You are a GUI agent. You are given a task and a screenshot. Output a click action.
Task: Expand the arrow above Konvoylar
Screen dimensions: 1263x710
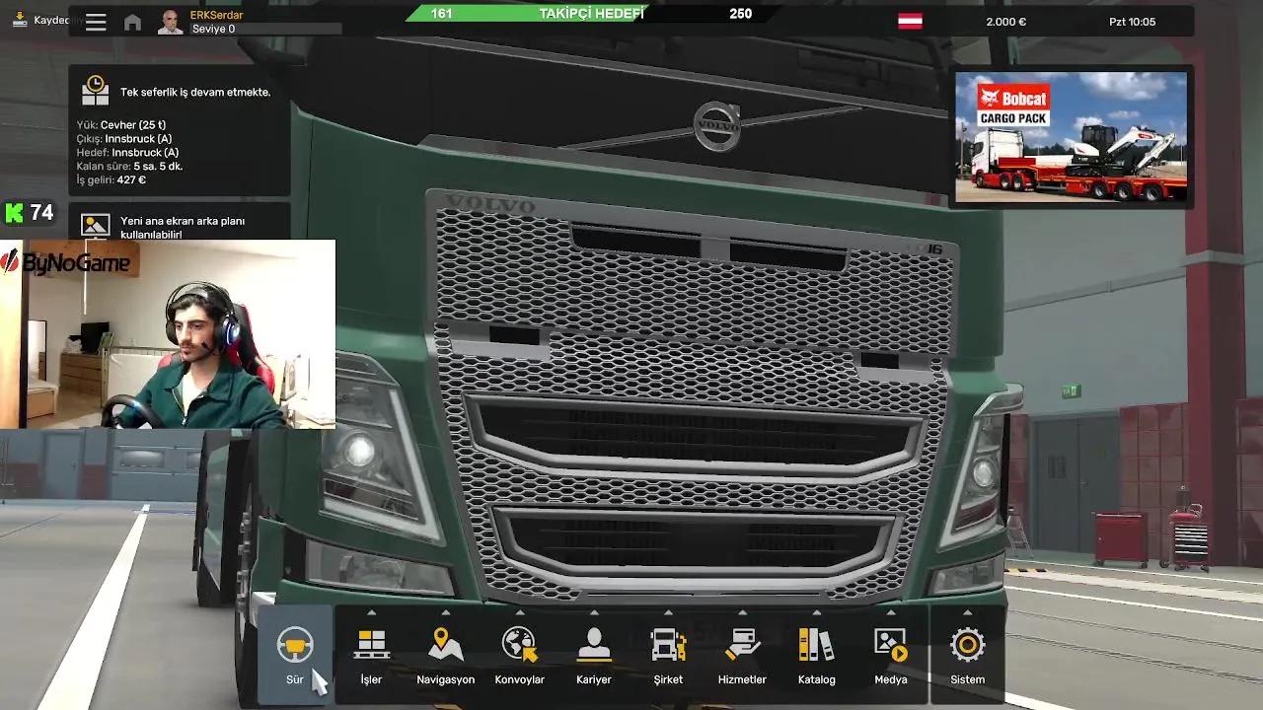click(519, 612)
